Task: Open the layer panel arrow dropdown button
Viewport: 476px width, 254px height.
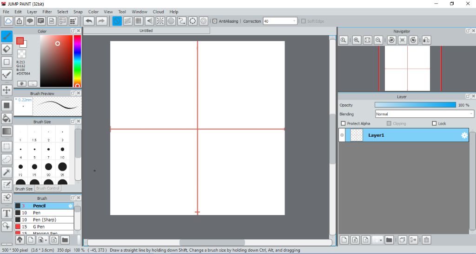Action: pyautogui.click(x=377, y=240)
